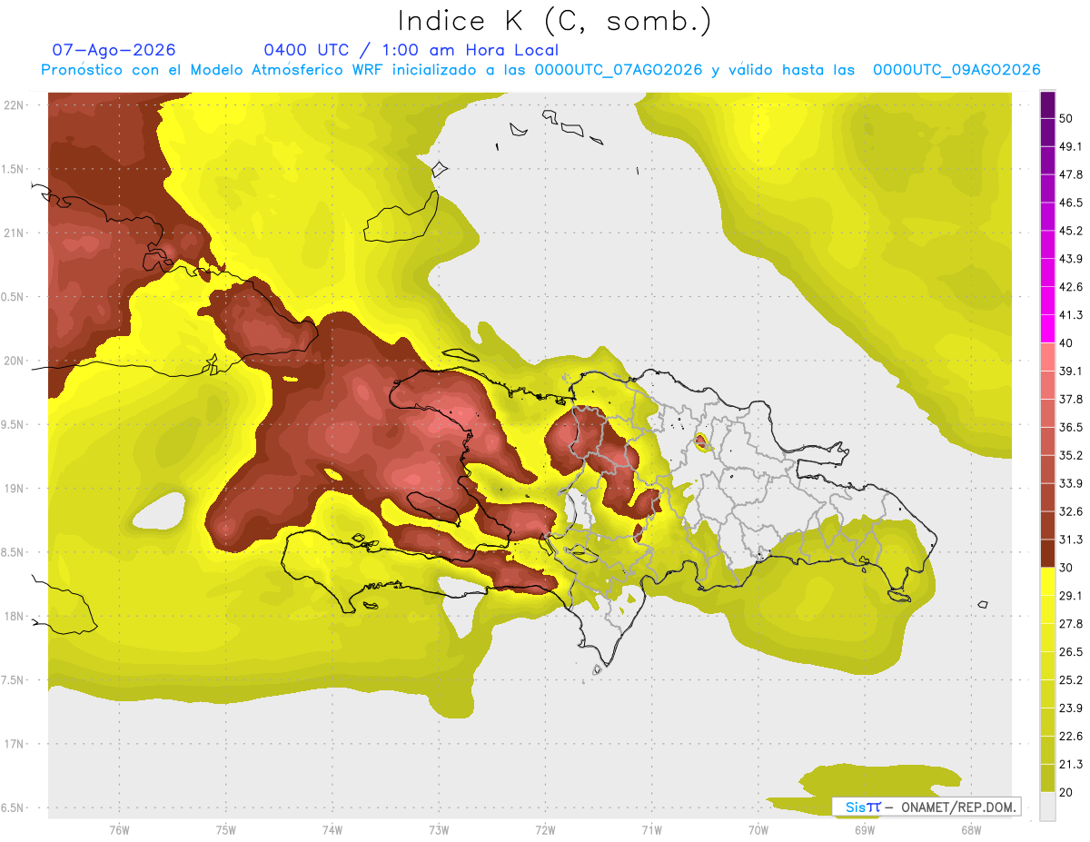This screenshot has height=842, width=1090.
Task: Click the color scale value "35.2"
Action: click(1071, 455)
